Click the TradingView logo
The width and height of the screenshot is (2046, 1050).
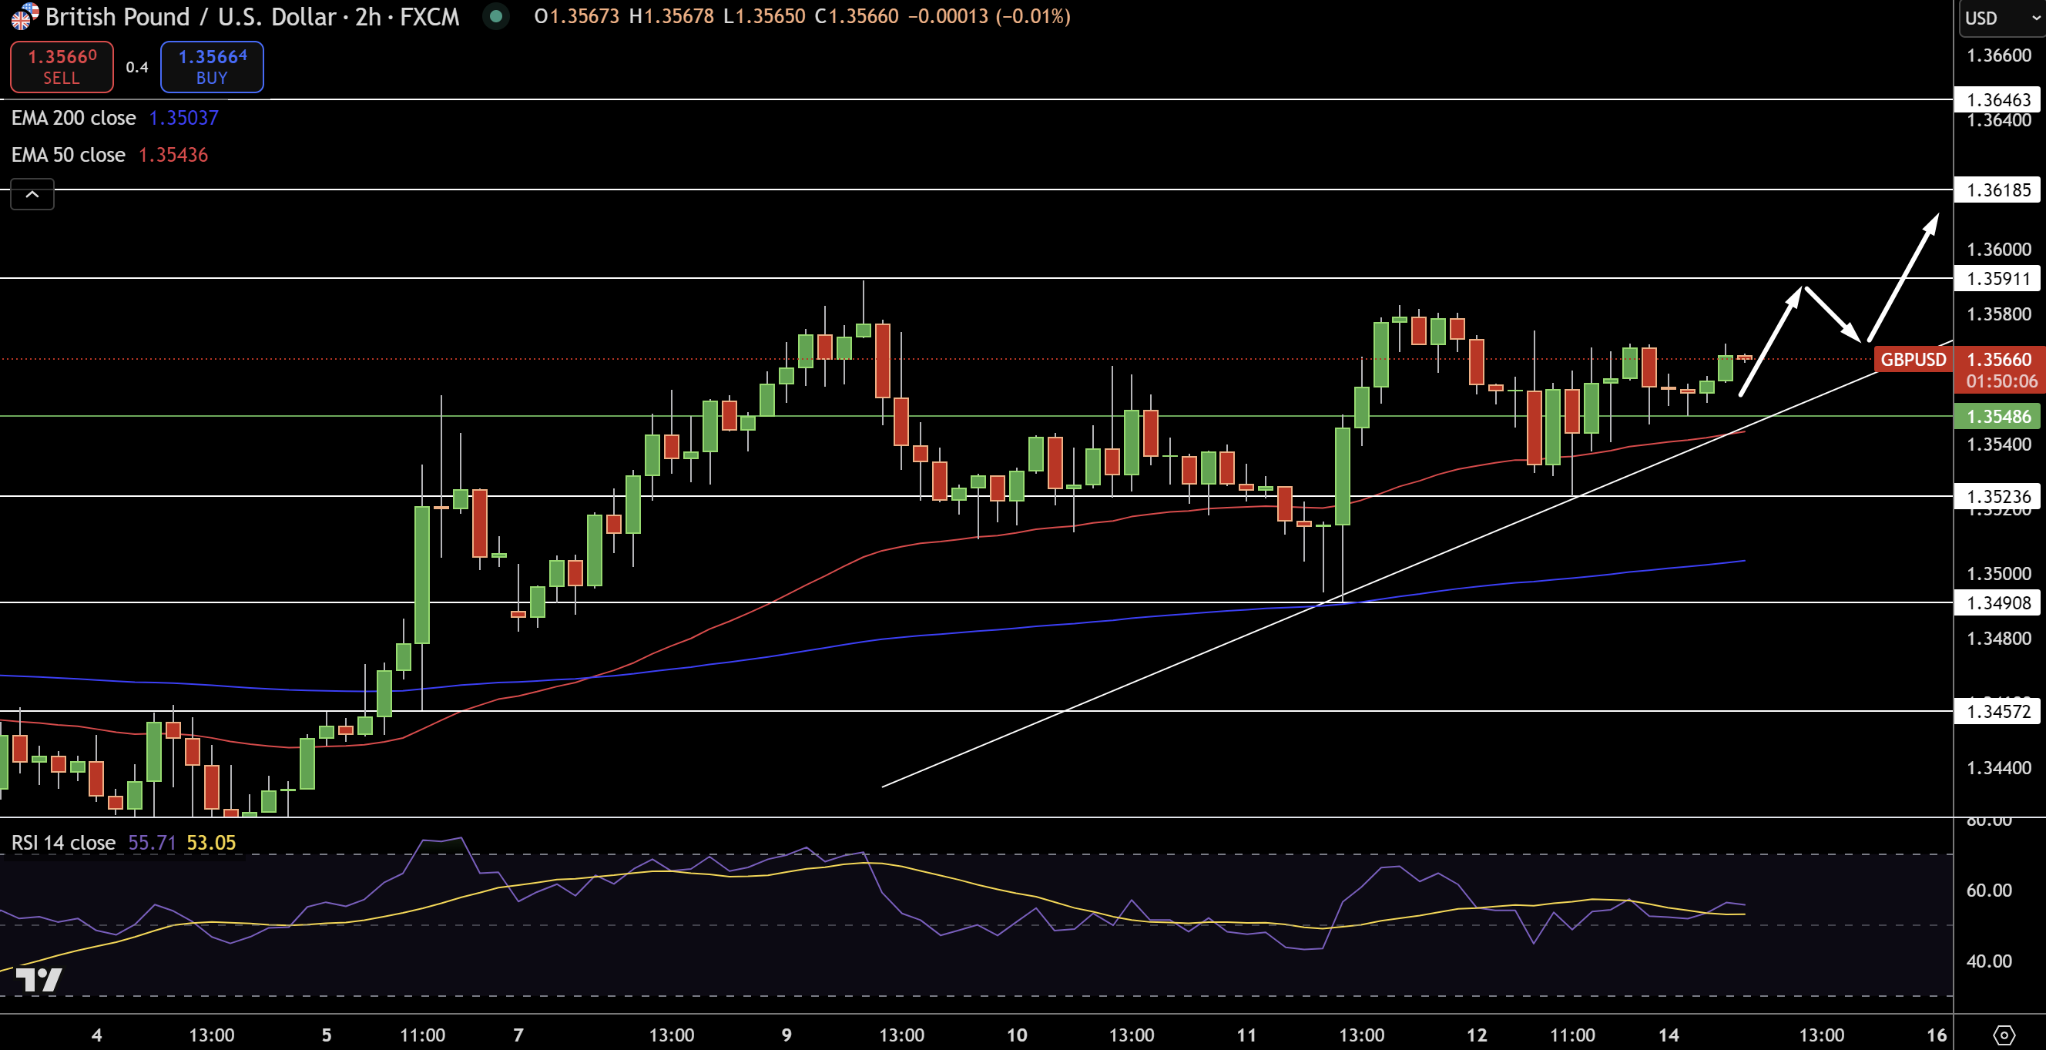pyautogui.click(x=38, y=979)
